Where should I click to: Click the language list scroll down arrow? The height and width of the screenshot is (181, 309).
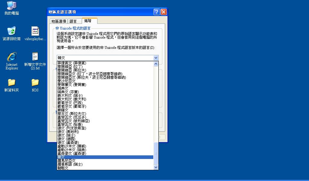click(156, 167)
